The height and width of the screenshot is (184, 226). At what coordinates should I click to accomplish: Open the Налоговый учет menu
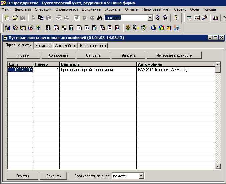(156, 10)
